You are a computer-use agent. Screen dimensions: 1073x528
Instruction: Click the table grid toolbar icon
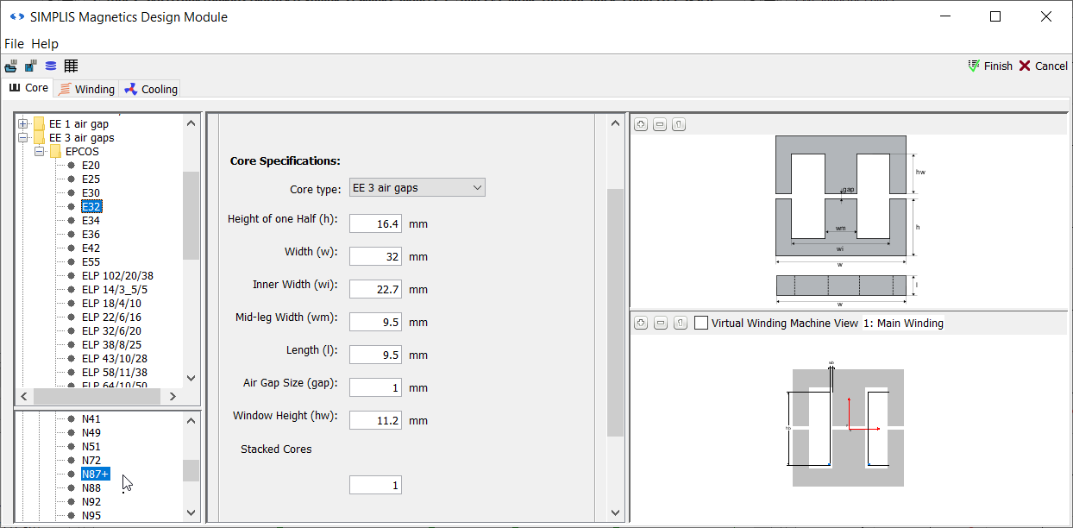[x=71, y=66]
